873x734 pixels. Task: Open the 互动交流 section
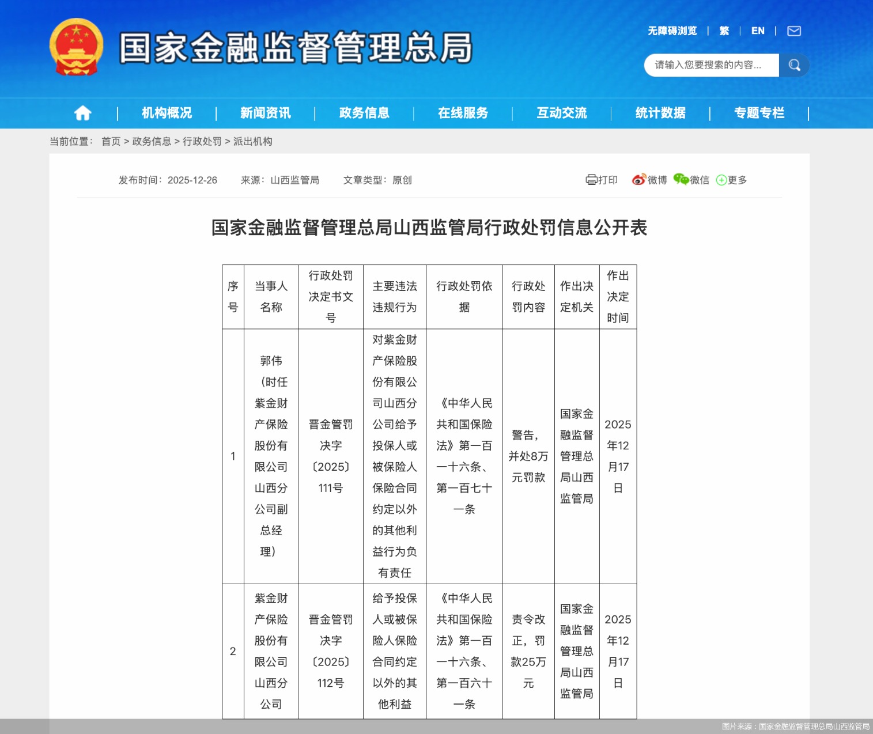coord(562,113)
